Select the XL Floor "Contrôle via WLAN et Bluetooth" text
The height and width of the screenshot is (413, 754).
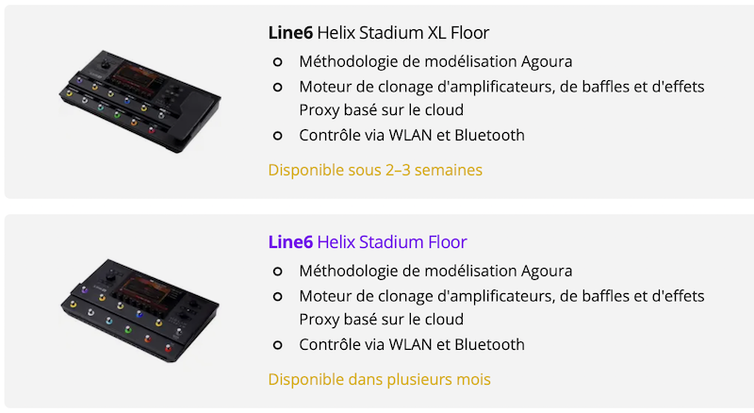(412, 135)
